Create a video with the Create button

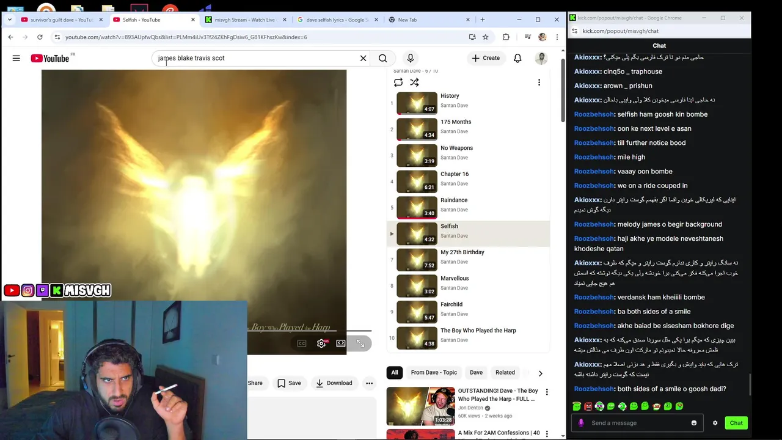pyautogui.click(x=486, y=58)
